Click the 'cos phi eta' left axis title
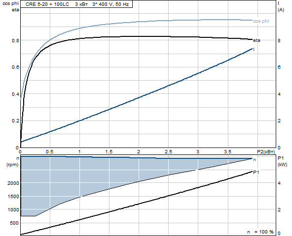292x236 pixels. click(11, 6)
